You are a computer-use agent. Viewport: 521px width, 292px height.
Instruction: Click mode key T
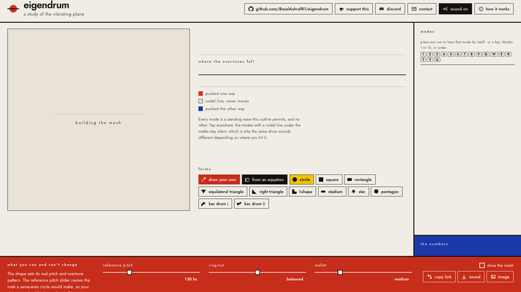(423, 60)
